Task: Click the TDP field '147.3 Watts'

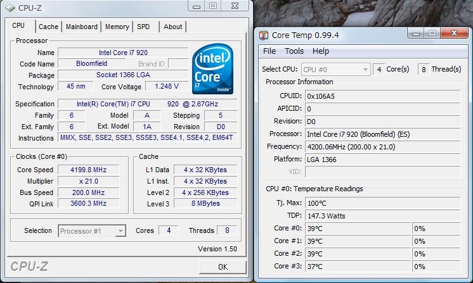Action: pyautogui.click(x=382, y=216)
